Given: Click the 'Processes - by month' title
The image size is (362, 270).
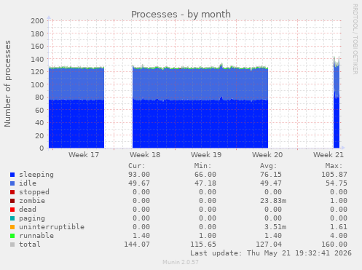Looking at the screenshot, I should click(181, 15).
